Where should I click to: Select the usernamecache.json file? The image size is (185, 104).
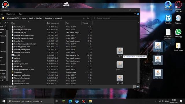coord(51,83)
